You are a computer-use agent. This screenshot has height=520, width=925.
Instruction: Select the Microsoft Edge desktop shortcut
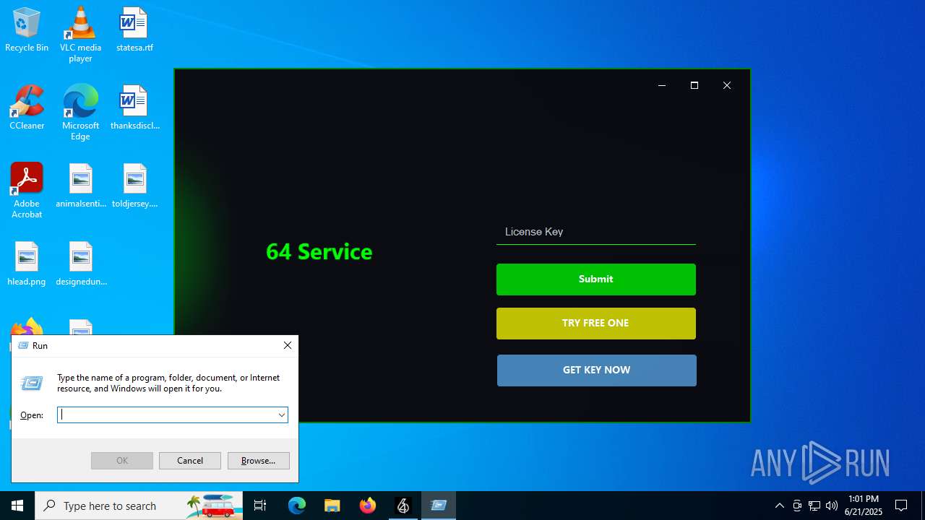(80, 112)
